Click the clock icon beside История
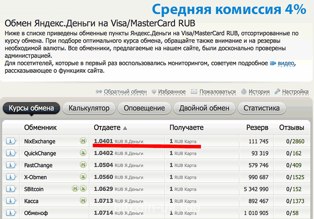Viewport: 314px width, 219px height. point(244,92)
